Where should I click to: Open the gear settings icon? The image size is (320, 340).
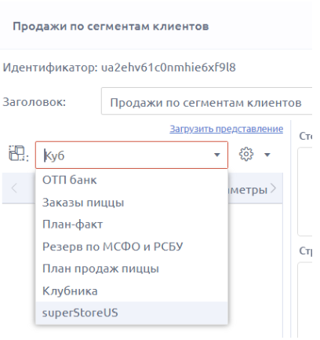coord(246,154)
